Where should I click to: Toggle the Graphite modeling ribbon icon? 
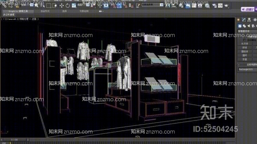(188, 6)
